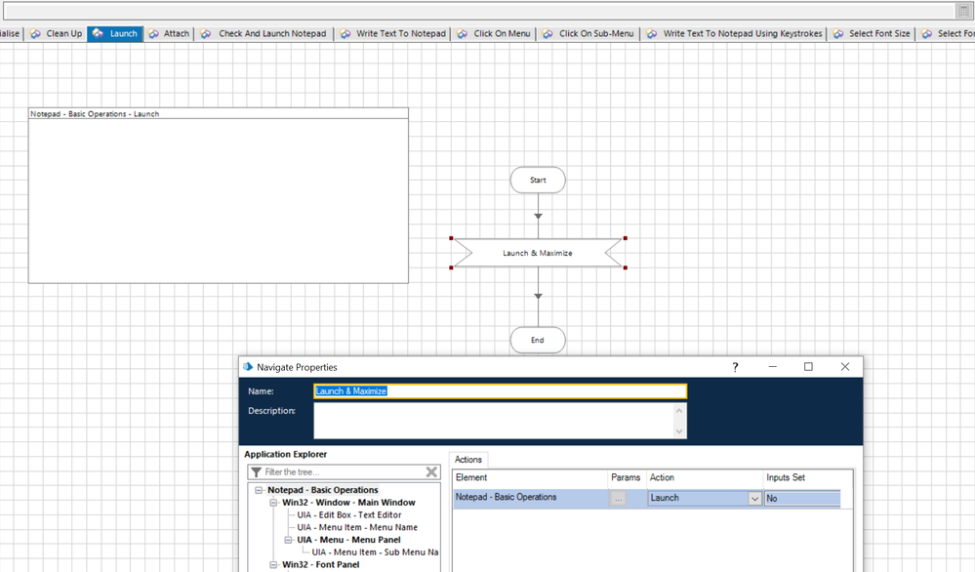Select Win32 - Window - Main Window element

[348, 503]
